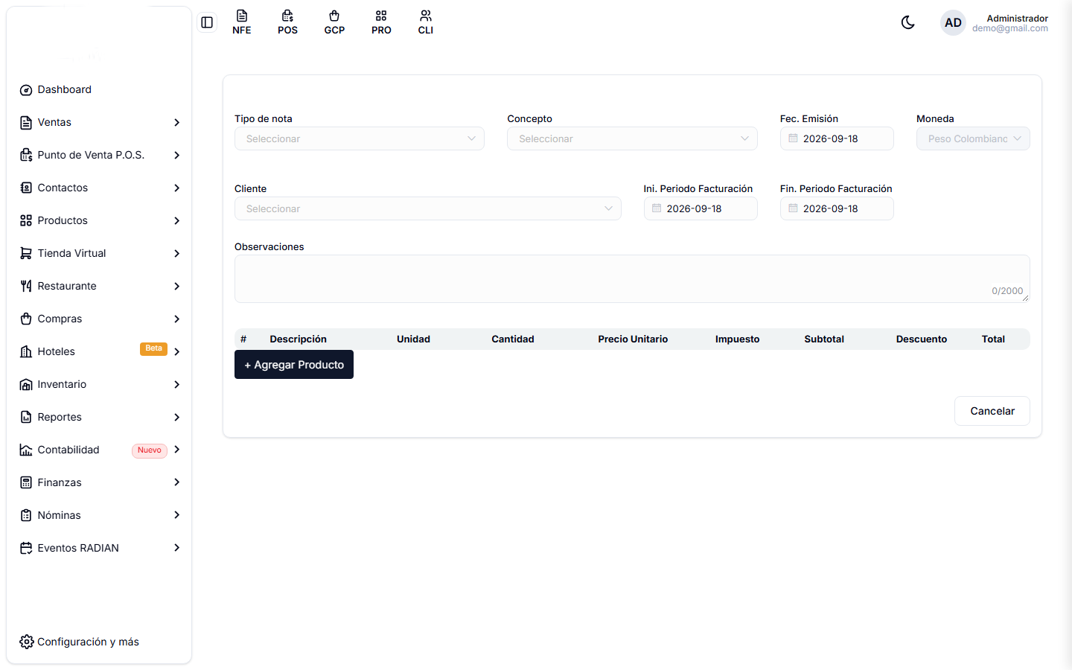Expand the Ventas menu chevron
The image size is (1072, 670).
(176, 122)
